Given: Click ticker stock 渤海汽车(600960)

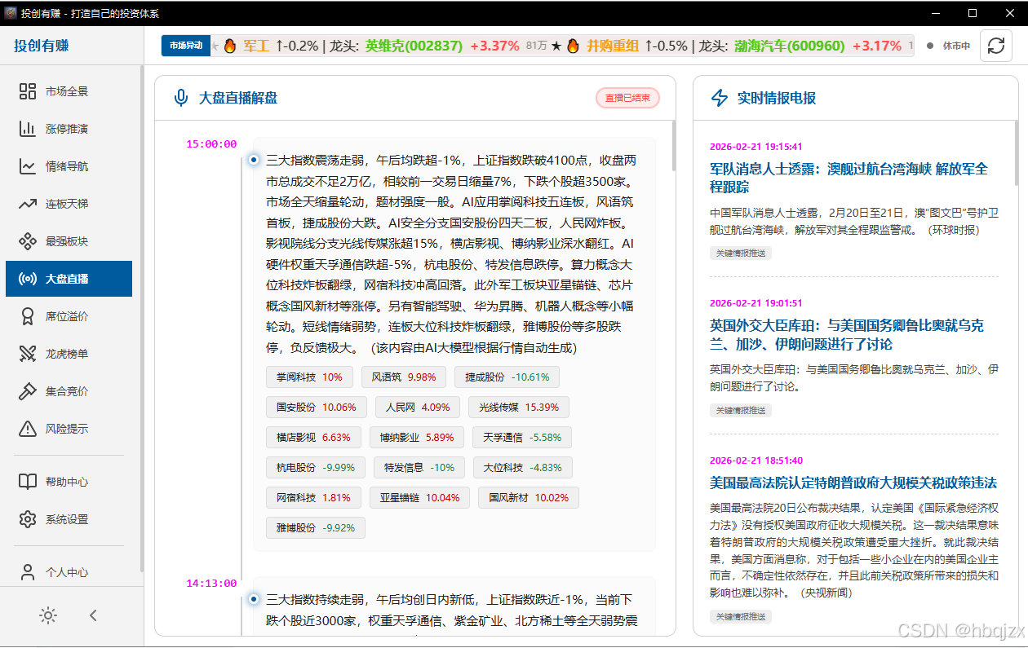Looking at the screenshot, I should [x=789, y=46].
